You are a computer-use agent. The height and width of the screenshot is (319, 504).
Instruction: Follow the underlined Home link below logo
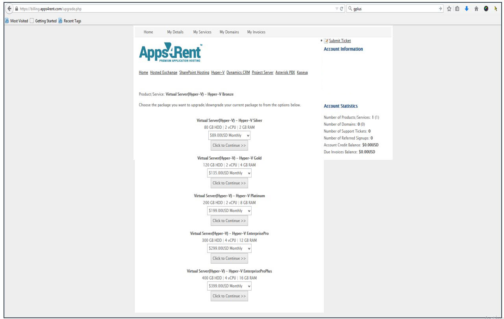(x=143, y=73)
